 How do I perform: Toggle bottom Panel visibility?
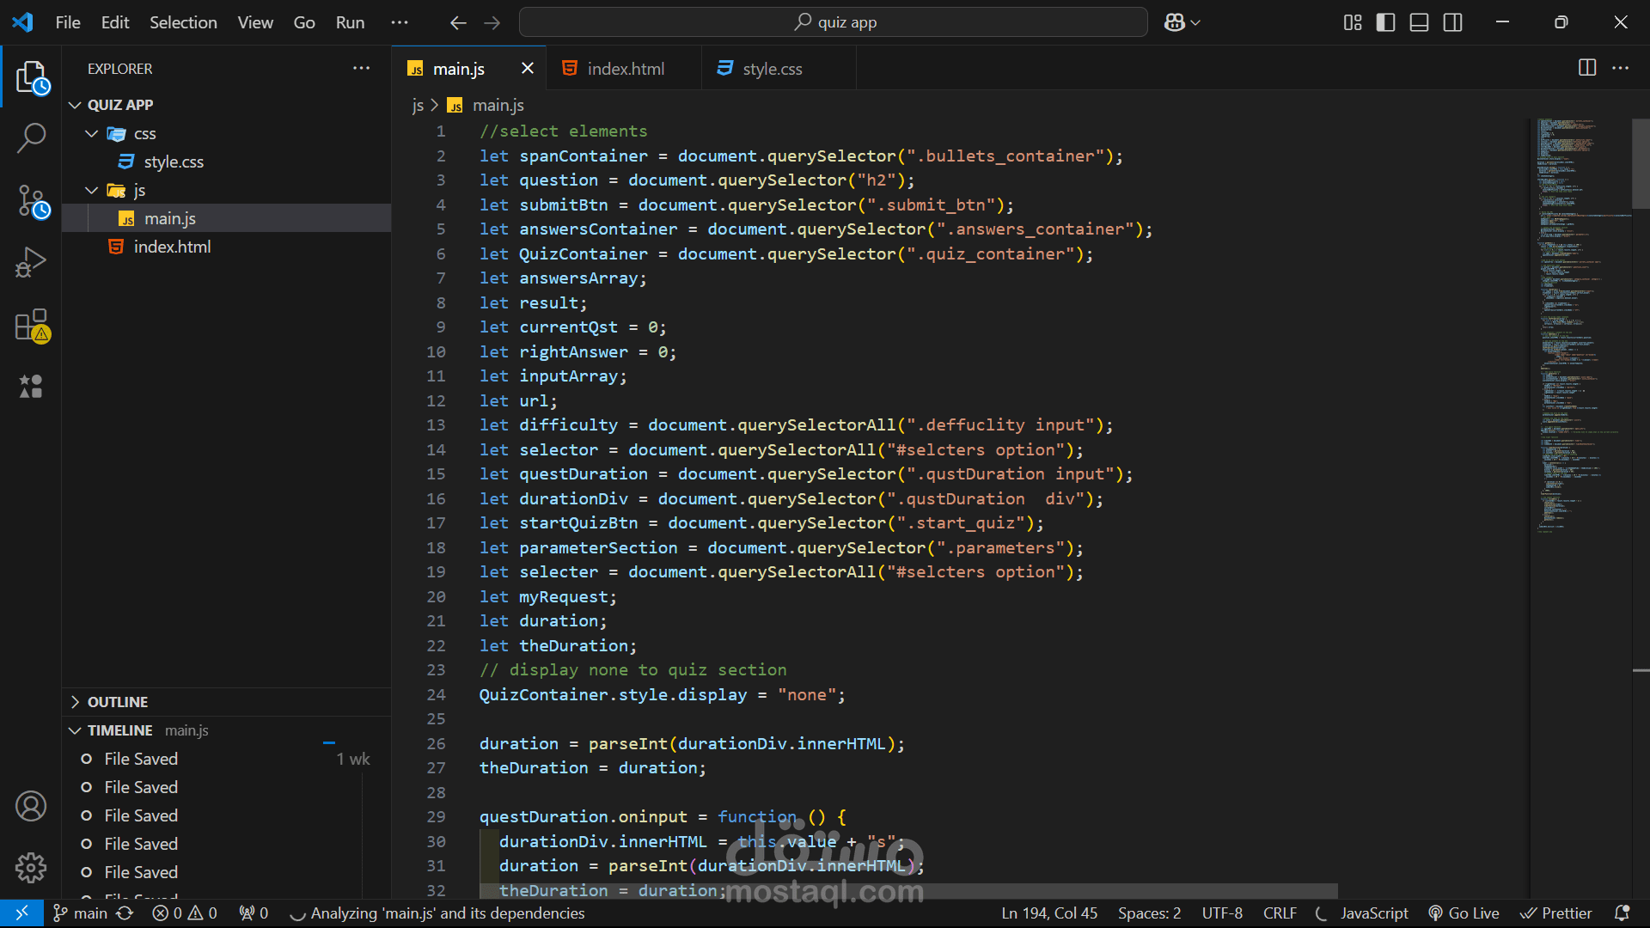click(1419, 22)
